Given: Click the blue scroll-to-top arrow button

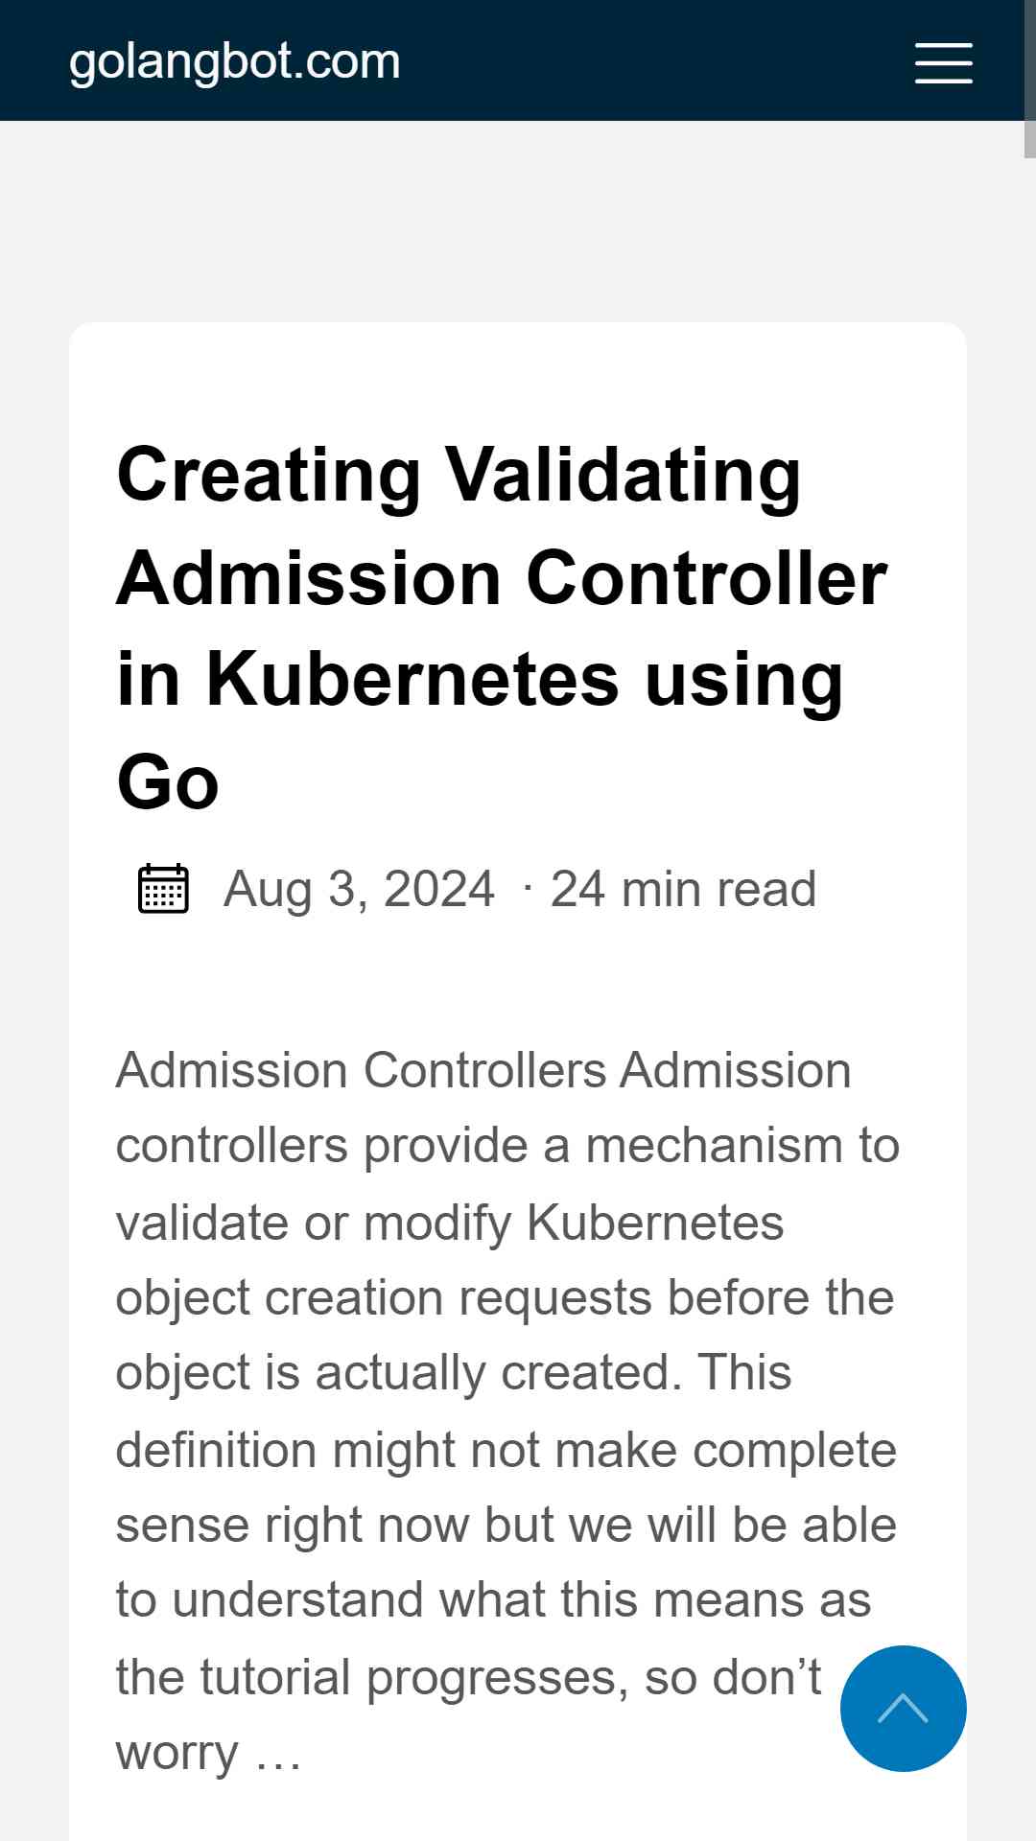Looking at the screenshot, I should [903, 1708].
